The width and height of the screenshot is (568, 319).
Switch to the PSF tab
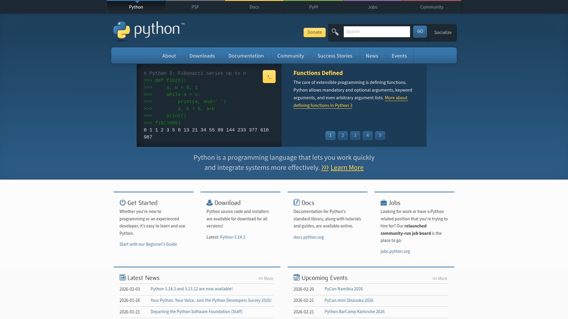pos(195,7)
